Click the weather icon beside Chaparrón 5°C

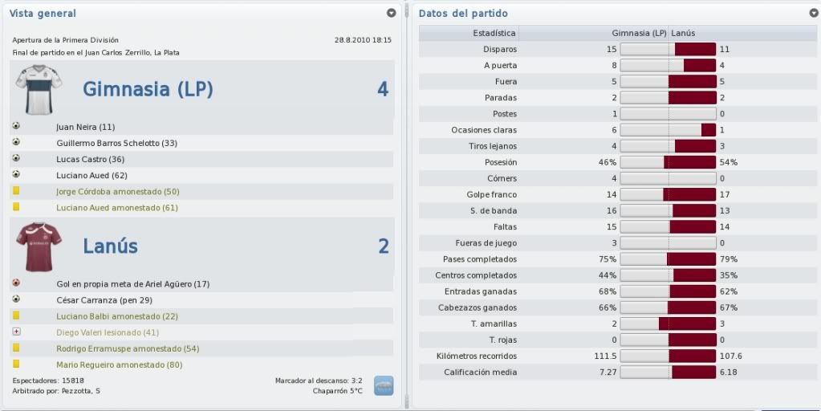[x=384, y=386]
